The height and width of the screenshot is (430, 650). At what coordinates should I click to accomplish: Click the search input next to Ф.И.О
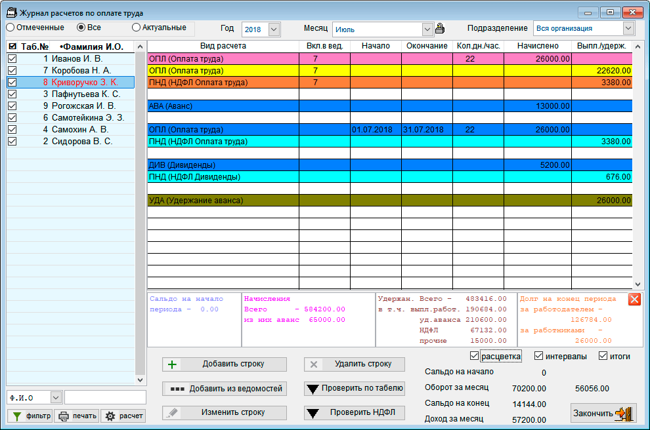[105, 397]
